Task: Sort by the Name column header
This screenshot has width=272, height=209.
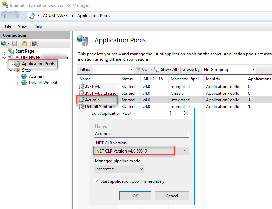Action: 98,79
